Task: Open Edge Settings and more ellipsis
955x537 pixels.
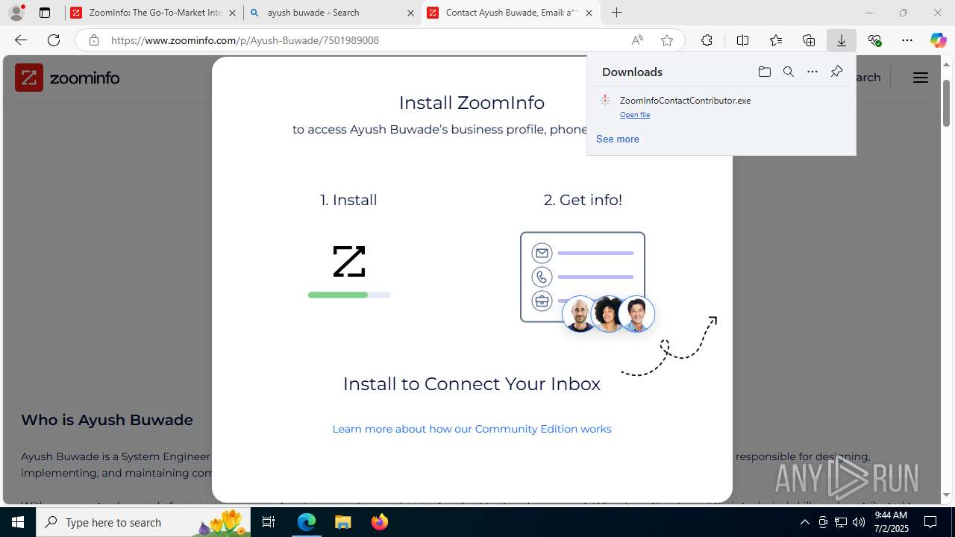Action: pos(907,40)
